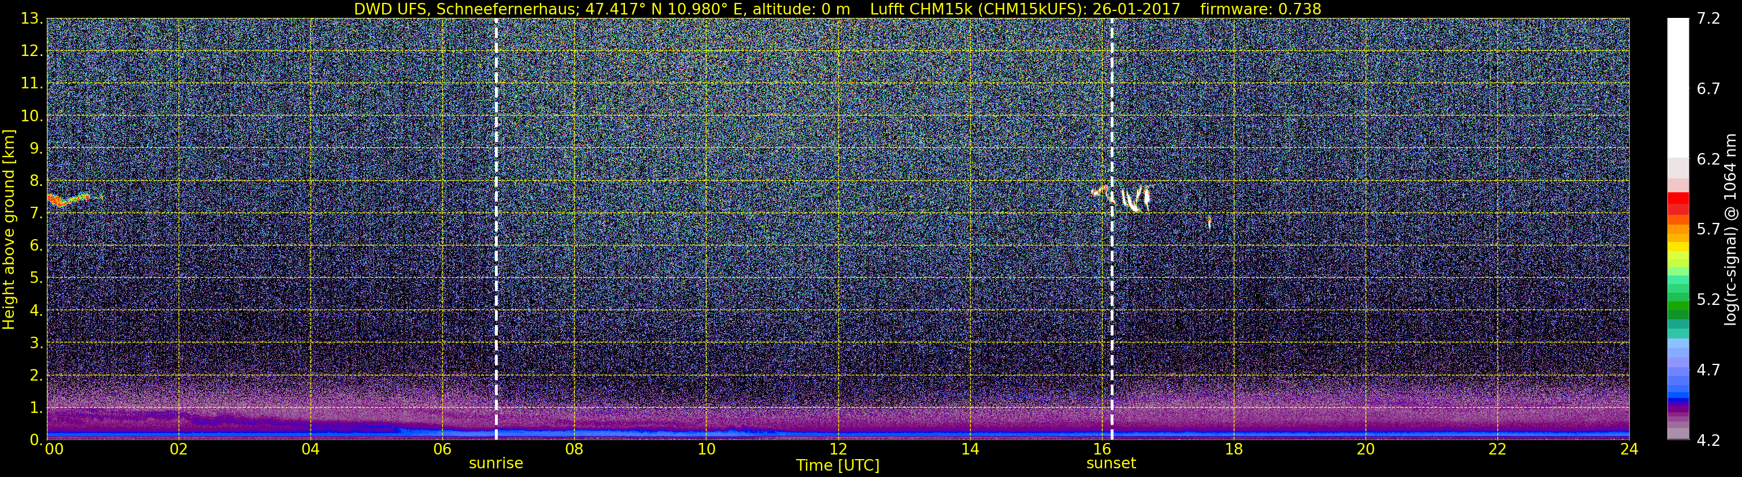This screenshot has width=1742, height=477.
Task: Click the '9.' tick on the height axis
Action: (35, 148)
